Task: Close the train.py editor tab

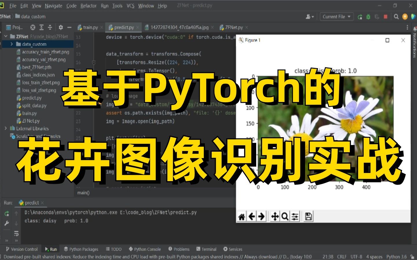Action: 102,27
